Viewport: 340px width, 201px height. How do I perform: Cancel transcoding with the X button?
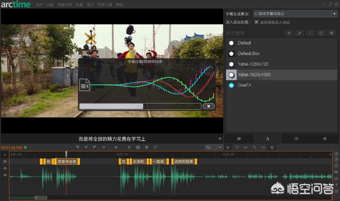point(208,106)
